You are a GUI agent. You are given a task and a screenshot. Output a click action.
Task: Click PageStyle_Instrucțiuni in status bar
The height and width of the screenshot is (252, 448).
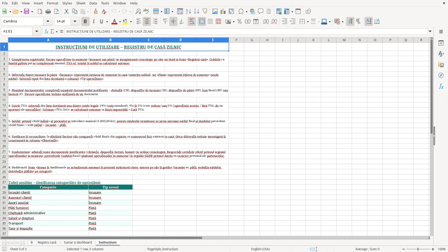(162, 249)
